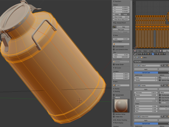The height and width of the screenshot is (127, 169).
Task: Enable Render Border checkbox
Action: click(114, 65)
